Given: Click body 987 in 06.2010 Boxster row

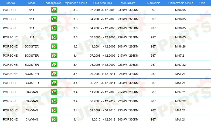Looking at the screenshot, I should (153, 83).
